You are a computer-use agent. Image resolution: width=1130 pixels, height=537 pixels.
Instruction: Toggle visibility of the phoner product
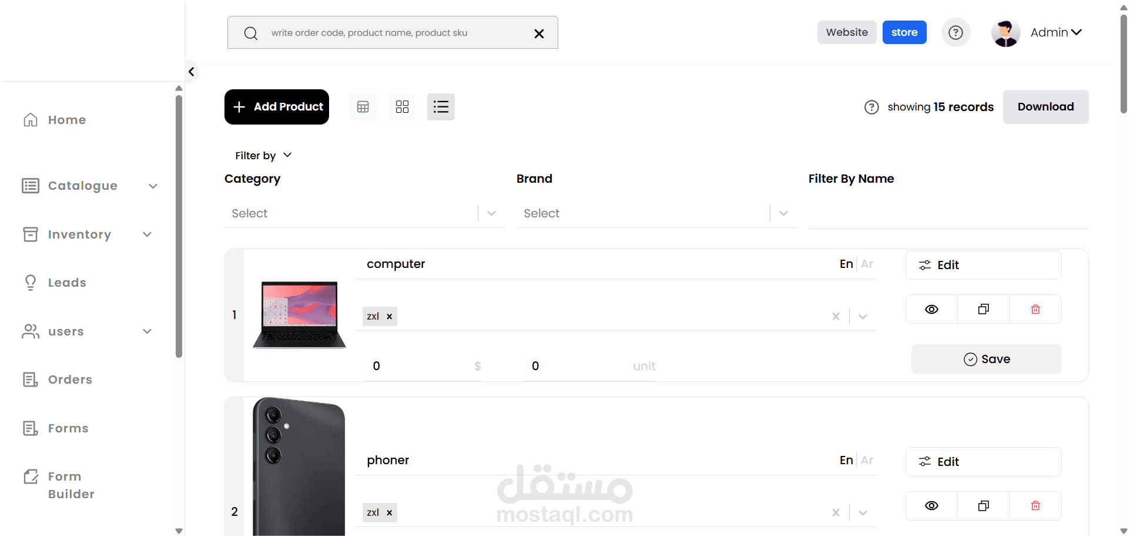click(931, 506)
